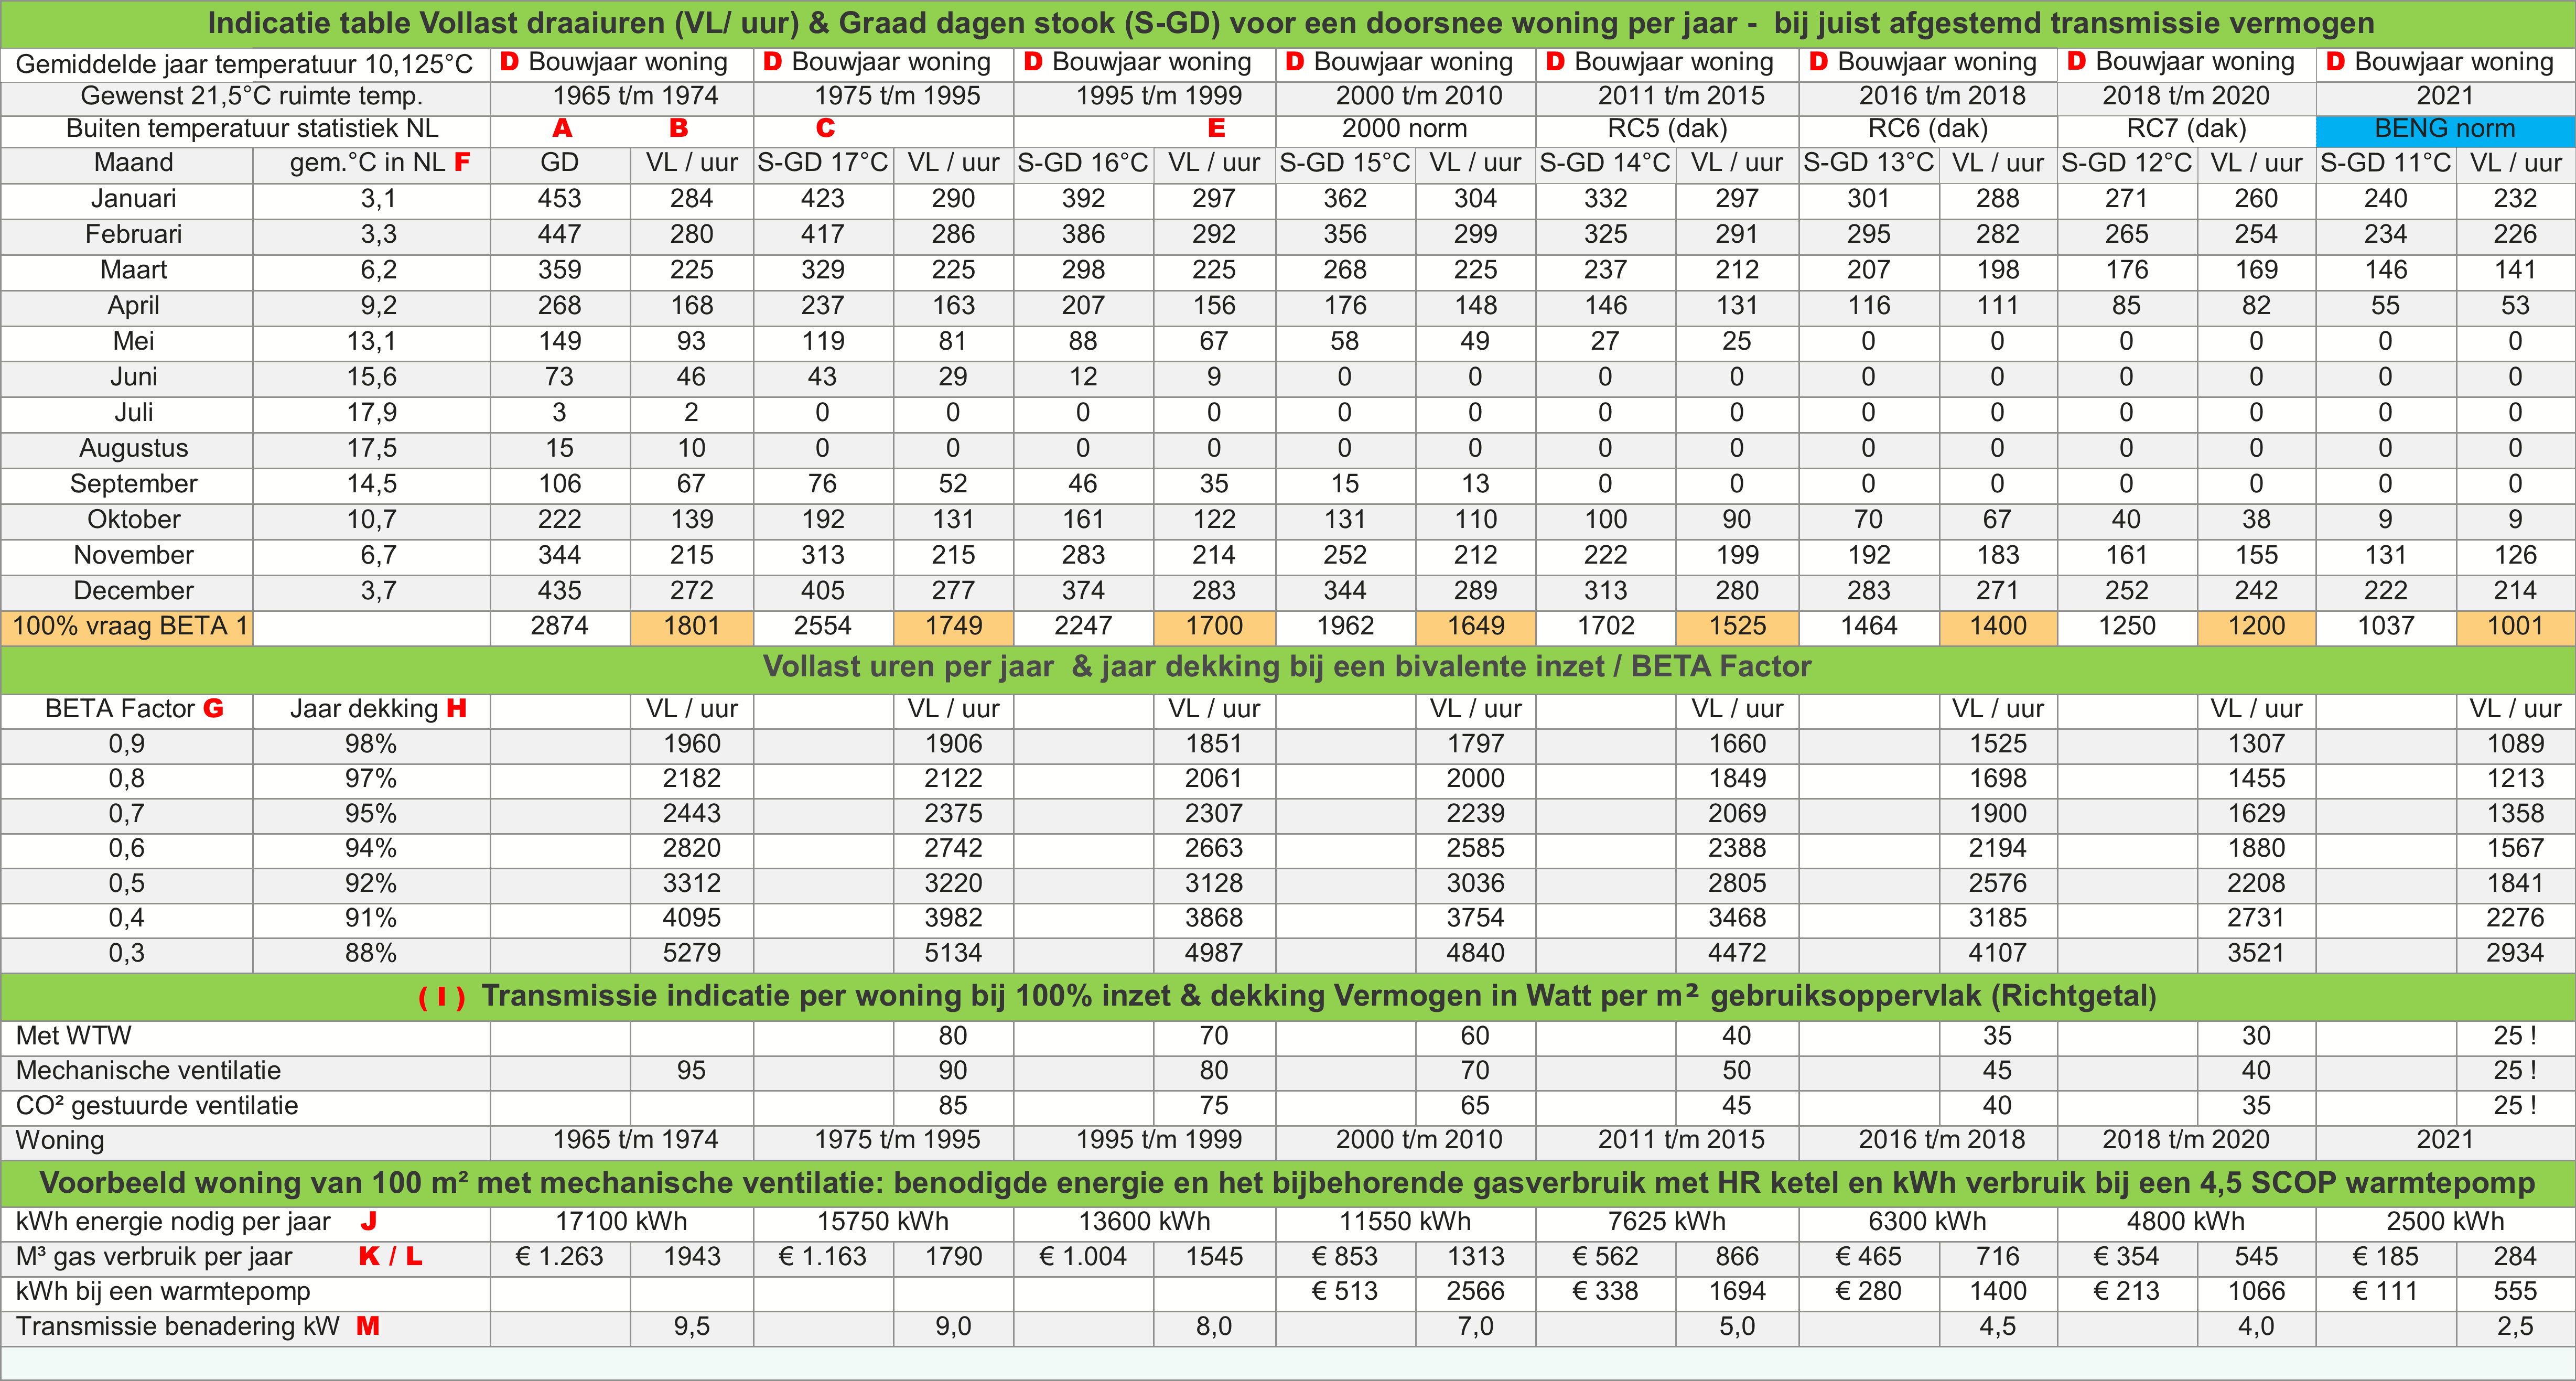Click the 'Buiten temperatuur statistiek NL' cell
Viewport: 2576px width, 1381px height.
click(245, 130)
